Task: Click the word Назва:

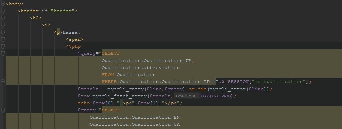Action: point(72,32)
